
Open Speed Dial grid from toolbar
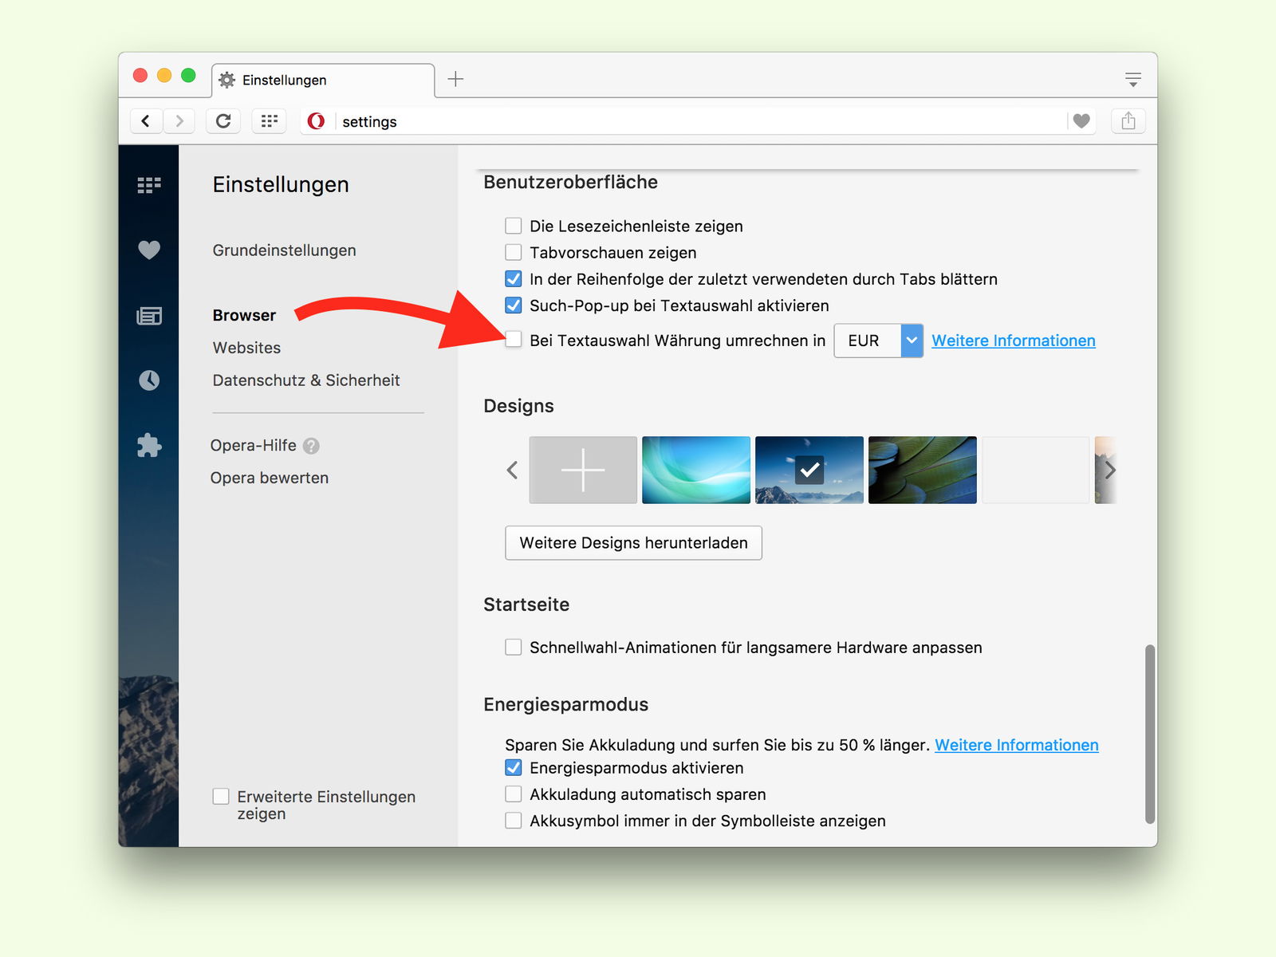click(270, 121)
